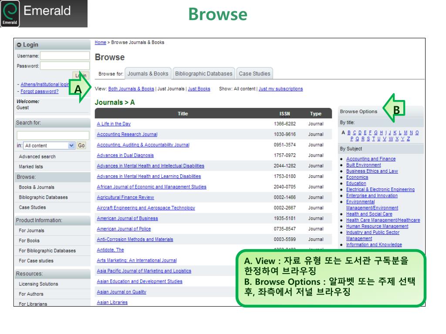
Task: Open Arts Marketing: An International Journal
Action: tap(137, 261)
